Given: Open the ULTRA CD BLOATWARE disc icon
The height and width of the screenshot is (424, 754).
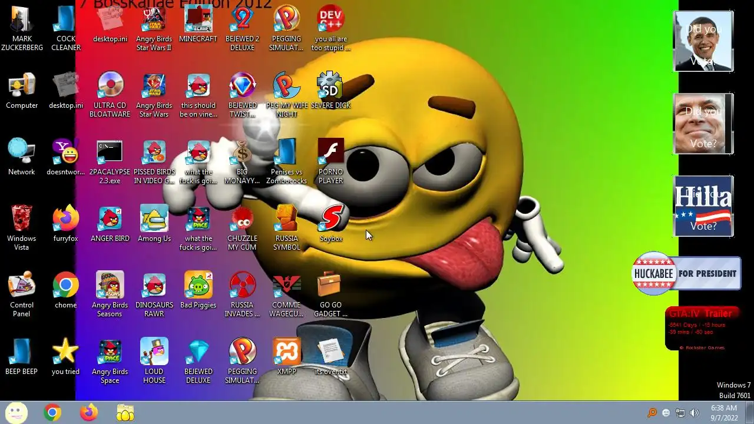Looking at the screenshot, I should 110,95.
